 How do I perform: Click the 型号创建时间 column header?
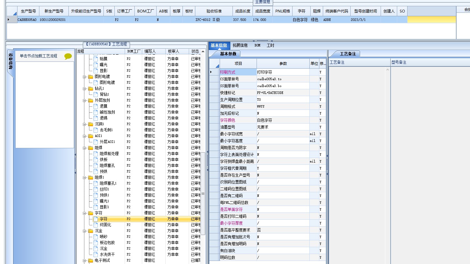click(365, 11)
